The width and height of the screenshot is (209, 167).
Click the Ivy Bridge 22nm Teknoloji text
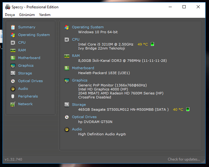coord(102,48)
